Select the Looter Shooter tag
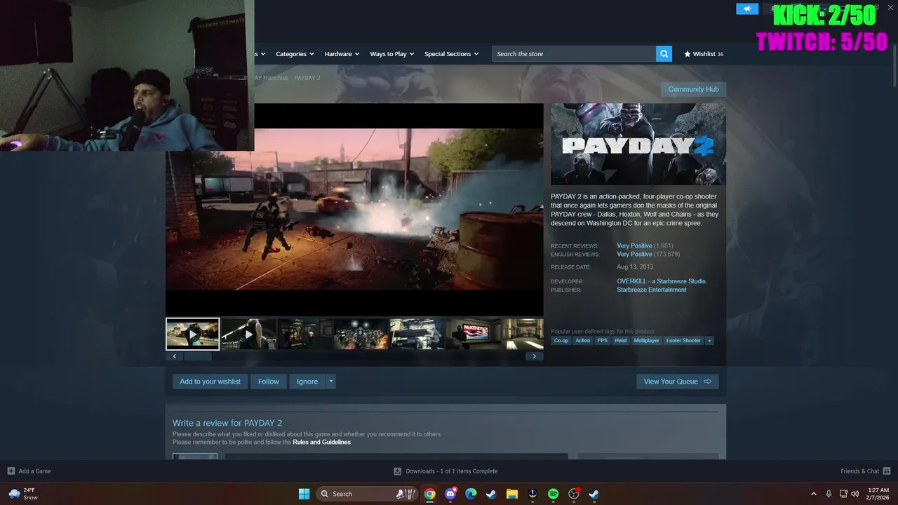 [x=683, y=341]
